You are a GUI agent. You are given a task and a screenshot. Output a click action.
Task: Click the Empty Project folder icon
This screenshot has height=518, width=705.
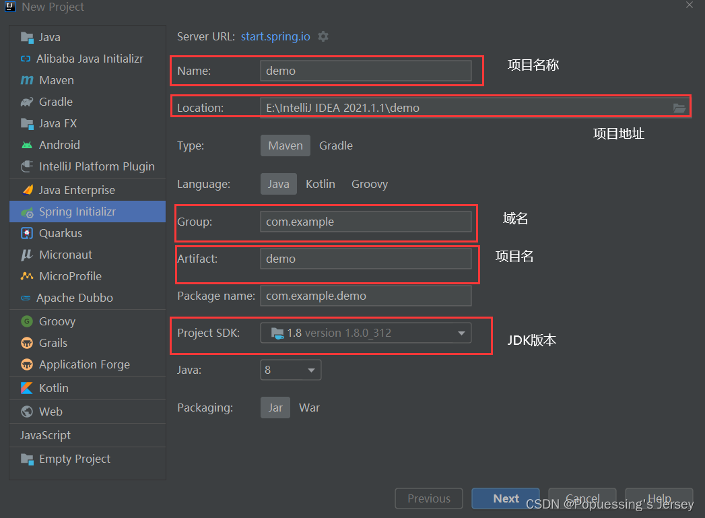pyautogui.click(x=27, y=459)
